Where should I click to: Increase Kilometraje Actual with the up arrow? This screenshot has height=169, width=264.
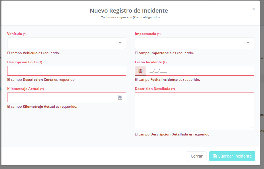pyautogui.click(x=120, y=96)
